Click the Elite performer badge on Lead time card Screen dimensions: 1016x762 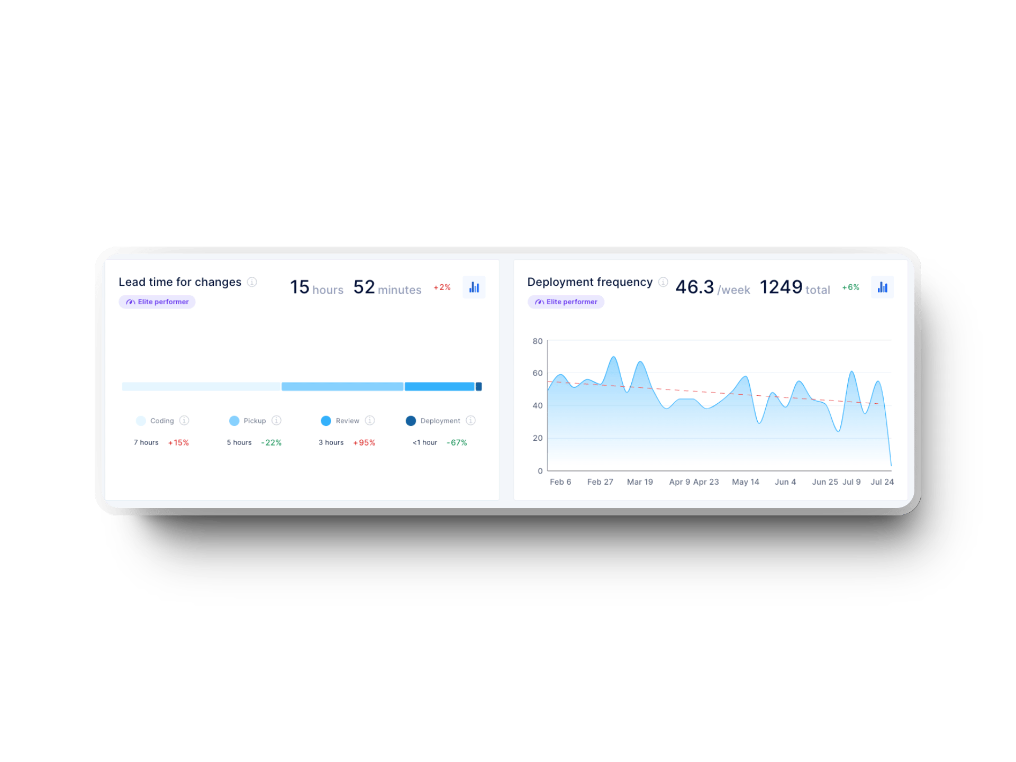157,302
